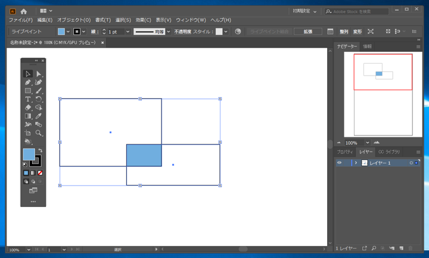Select the Rectangle tool
This screenshot has height=258, width=429.
pos(28,91)
